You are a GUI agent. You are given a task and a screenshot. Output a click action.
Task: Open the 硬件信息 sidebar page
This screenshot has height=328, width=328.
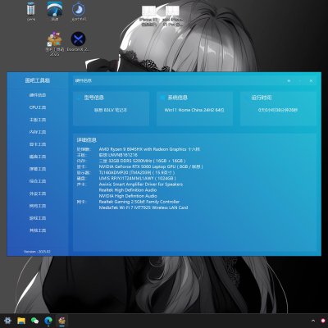point(38,95)
